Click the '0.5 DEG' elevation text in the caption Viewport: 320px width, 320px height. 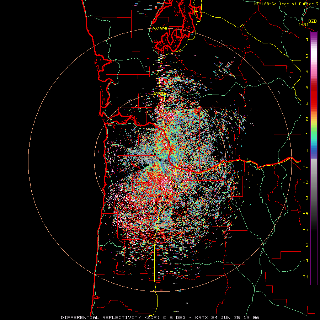click(x=174, y=318)
